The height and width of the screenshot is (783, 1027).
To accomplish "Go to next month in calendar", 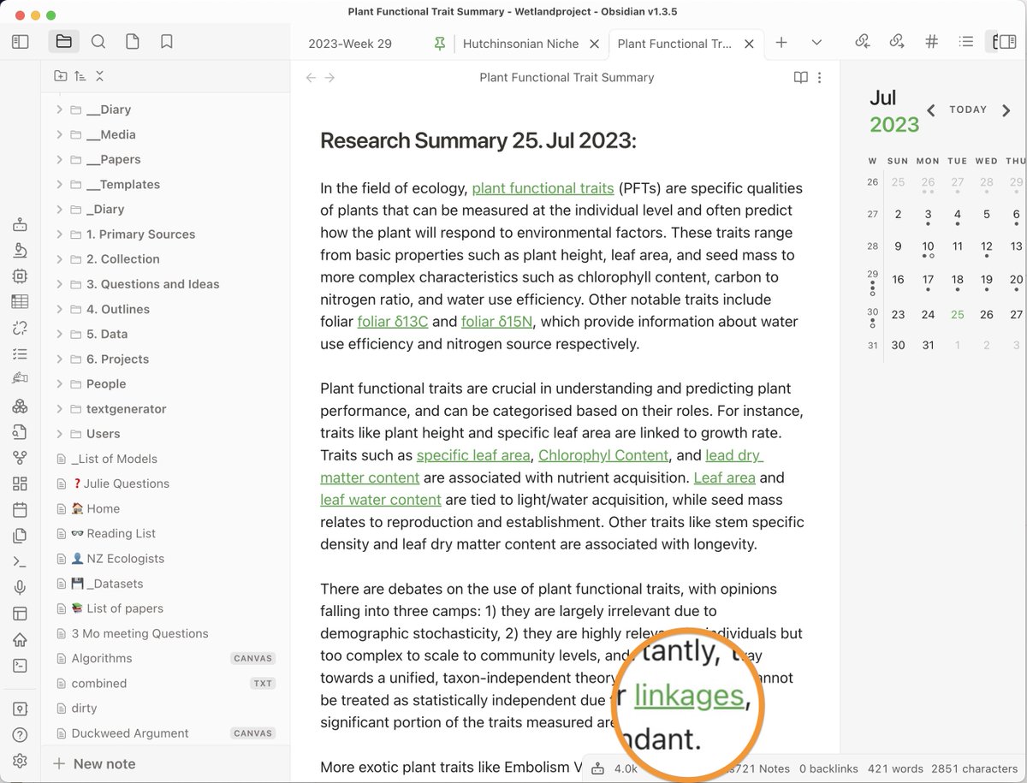I will pos(1006,110).
